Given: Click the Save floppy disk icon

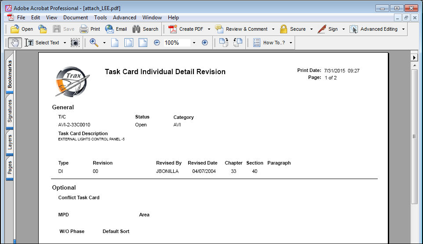Looking at the screenshot, I should click(x=57, y=29).
